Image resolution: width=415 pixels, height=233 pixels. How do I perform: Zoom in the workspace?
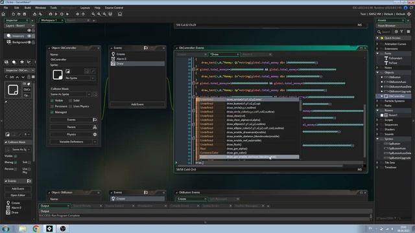point(99,14)
